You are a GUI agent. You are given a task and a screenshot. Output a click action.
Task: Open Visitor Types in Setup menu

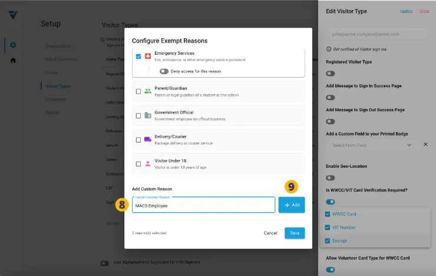(x=58, y=86)
